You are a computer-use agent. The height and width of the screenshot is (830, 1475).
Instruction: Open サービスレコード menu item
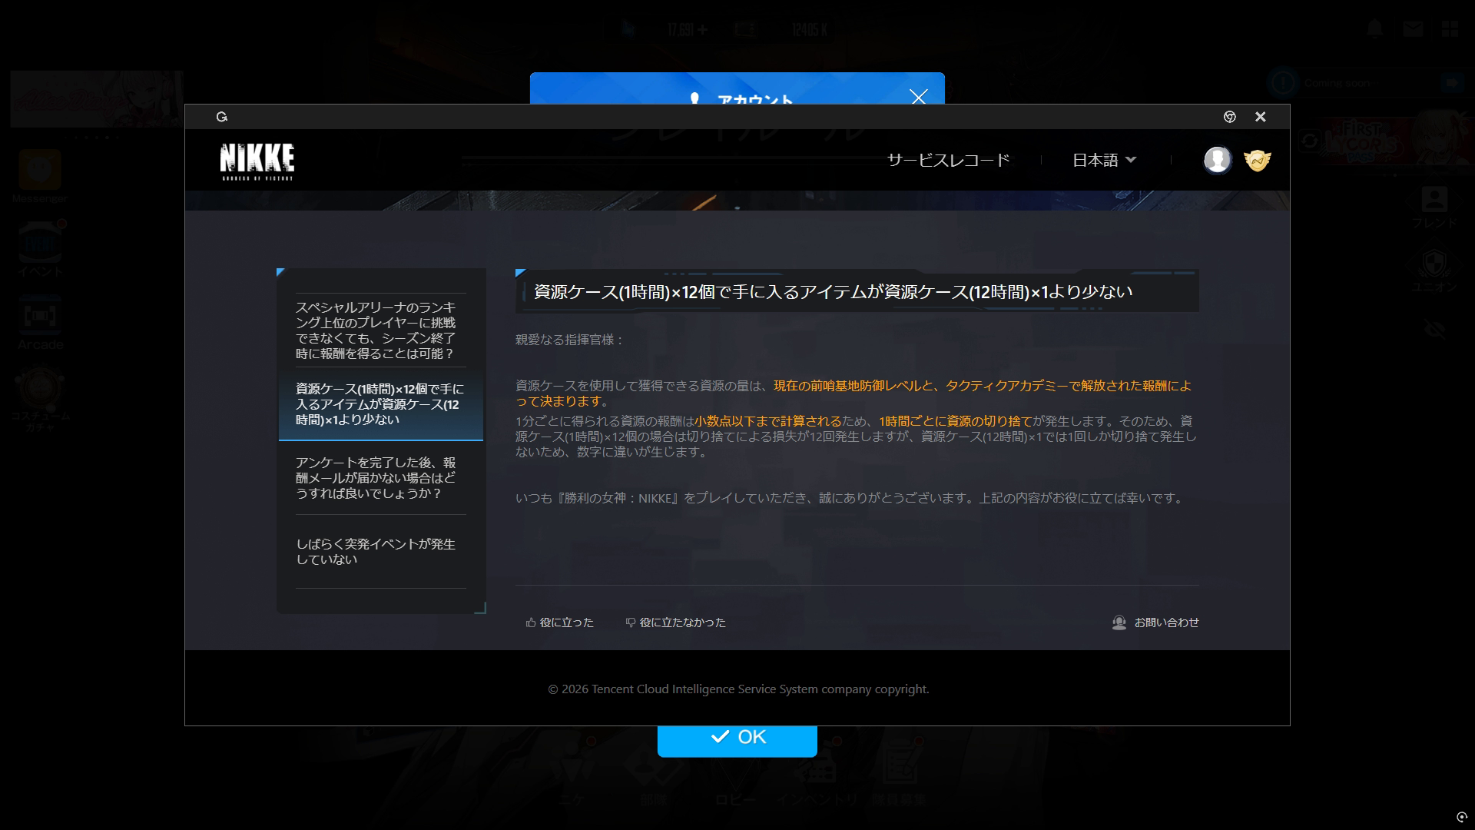948,160
